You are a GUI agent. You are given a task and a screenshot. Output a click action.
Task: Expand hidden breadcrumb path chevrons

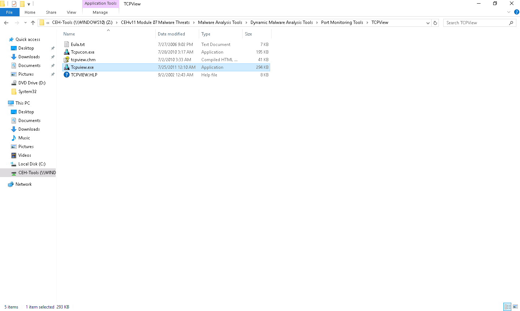(x=48, y=23)
